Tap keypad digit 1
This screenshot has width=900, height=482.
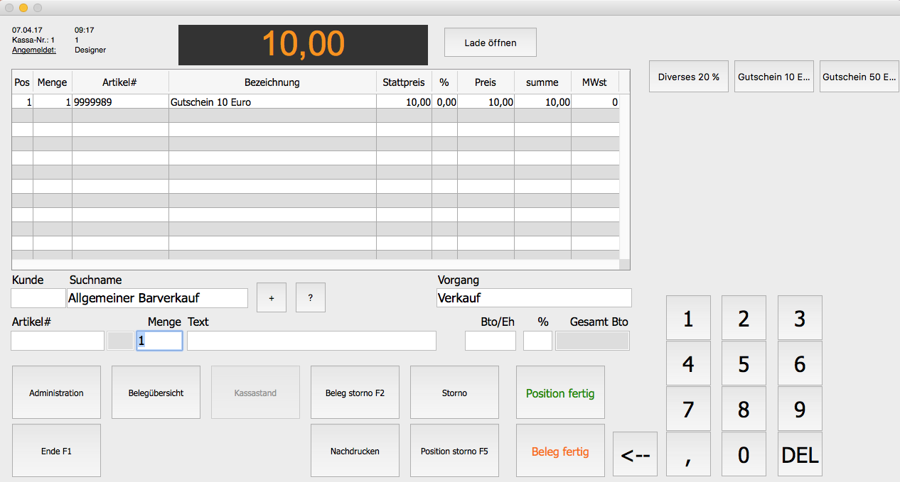tap(688, 318)
